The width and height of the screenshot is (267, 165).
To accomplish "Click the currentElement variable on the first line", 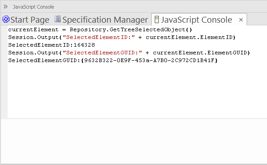I will (33, 29).
